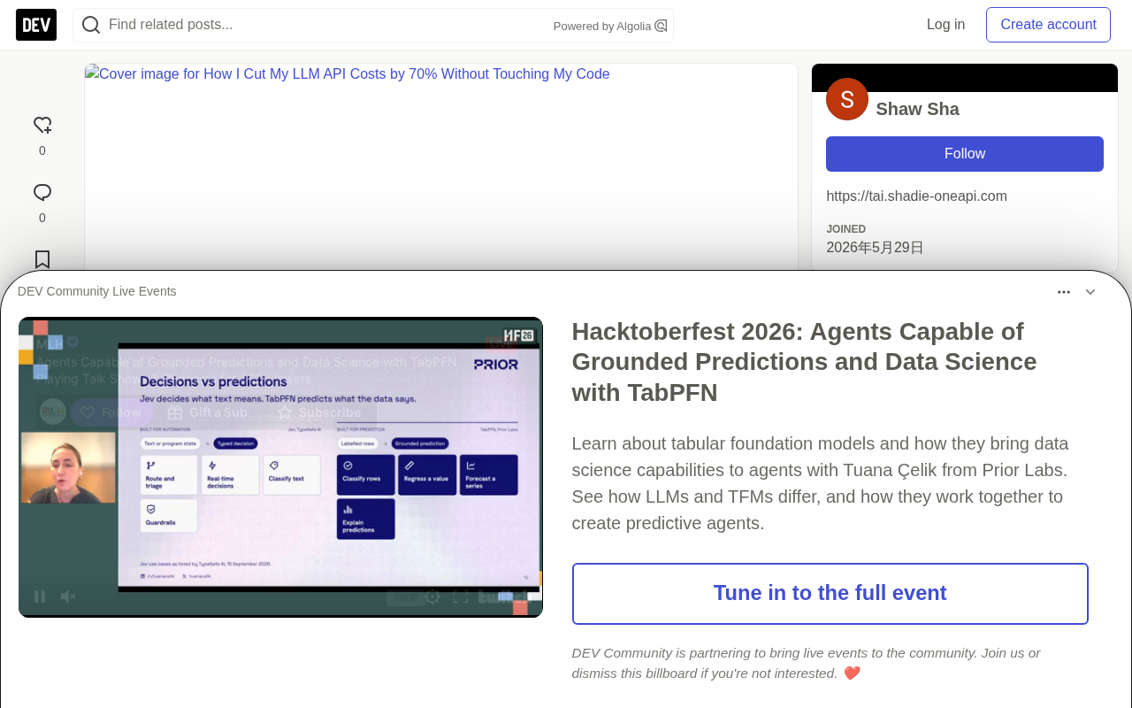The width and height of the screenshot is (1132, 708).
Task: Toggle fullscreen on the video player
Action: pyautogui.click(x=461, y=596)
